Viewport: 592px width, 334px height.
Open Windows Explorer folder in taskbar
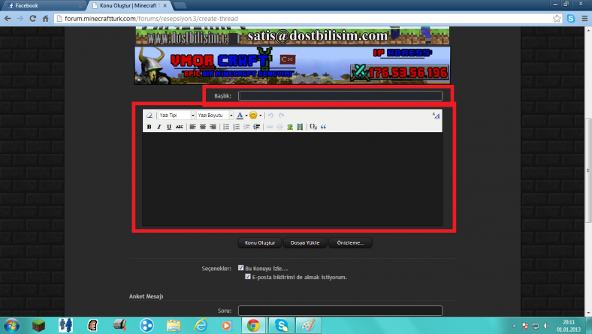174,325
